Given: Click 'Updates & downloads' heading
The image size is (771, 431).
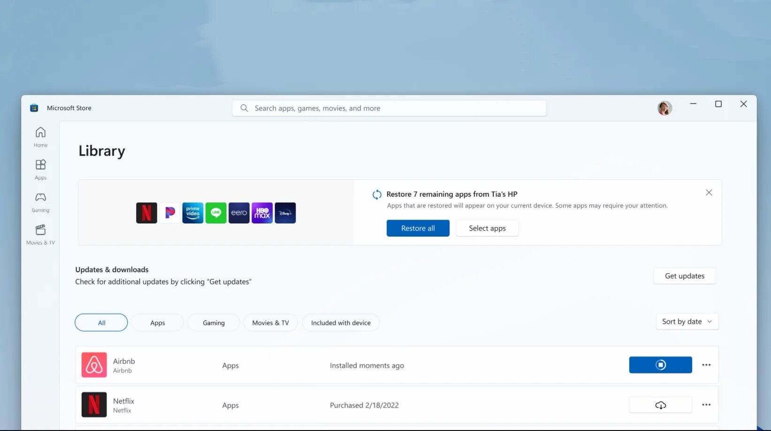Looking at the screenshot, I should click(x=112, y=270).
